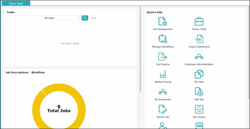
Task: Switch to the Home Page tab
Action: 16,4
